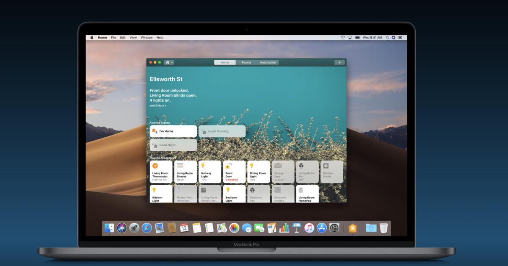Expand the 'and 3 More' status details
Screen dimensions: 508x266
[x=157, y=105]
